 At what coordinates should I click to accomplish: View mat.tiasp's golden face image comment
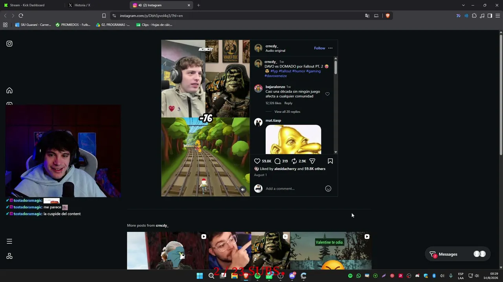click(293, 139)
